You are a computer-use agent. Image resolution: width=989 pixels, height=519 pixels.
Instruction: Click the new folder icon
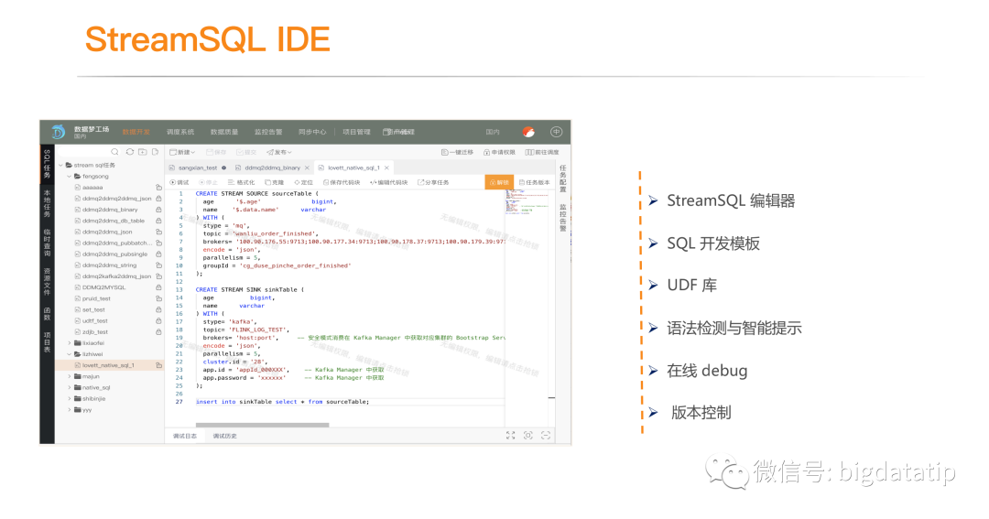(143, 152)
